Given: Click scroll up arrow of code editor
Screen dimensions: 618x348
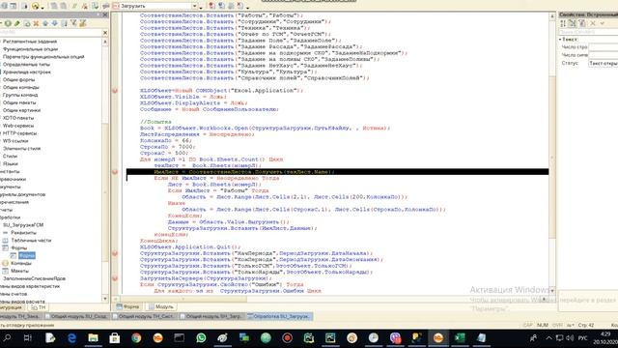Looking at the screenshot, I should click(552, 16).
